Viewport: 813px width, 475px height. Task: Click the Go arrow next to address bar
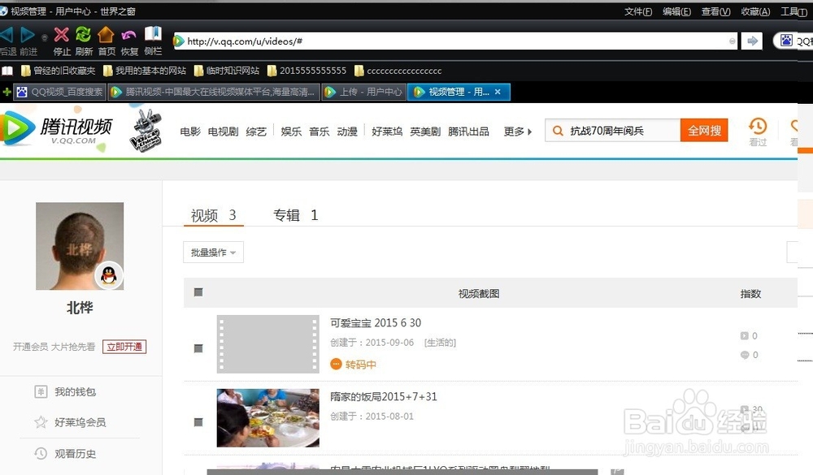tap(752, 41)
